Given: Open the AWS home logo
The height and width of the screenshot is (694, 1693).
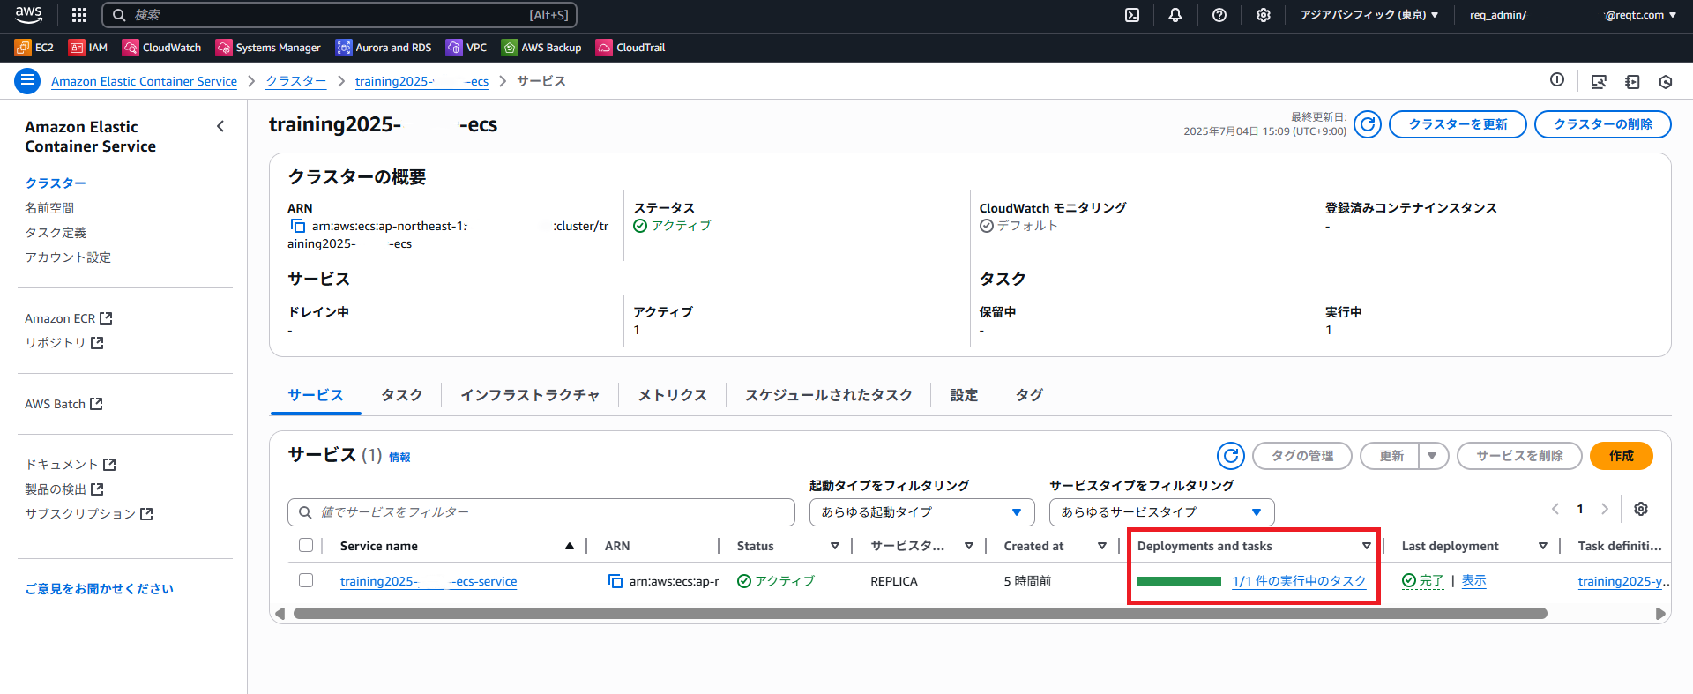Looking at the screenshot, I should coord(28,14).
